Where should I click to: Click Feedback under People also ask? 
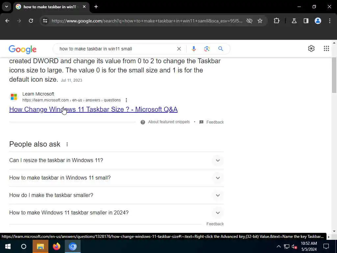215,224
